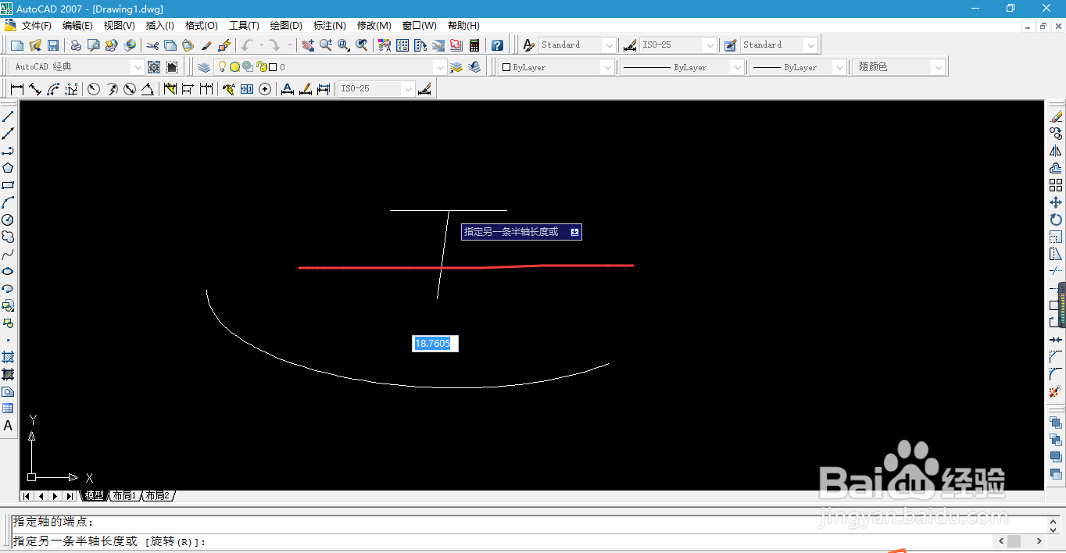
Task: Switch to the 模型 tab
Action: (x=95, y=495)
